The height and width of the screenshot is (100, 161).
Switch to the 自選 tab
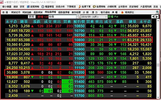pos(5,13)
